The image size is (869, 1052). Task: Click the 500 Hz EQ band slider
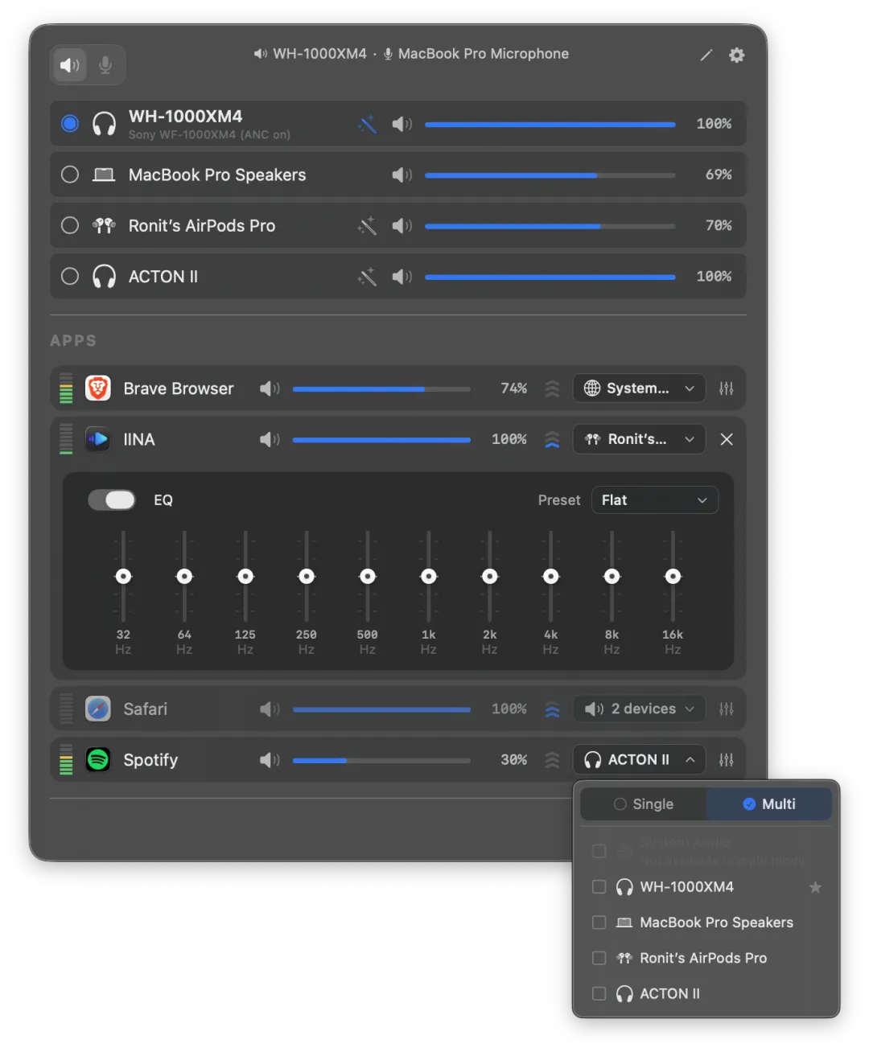[368, 576]
